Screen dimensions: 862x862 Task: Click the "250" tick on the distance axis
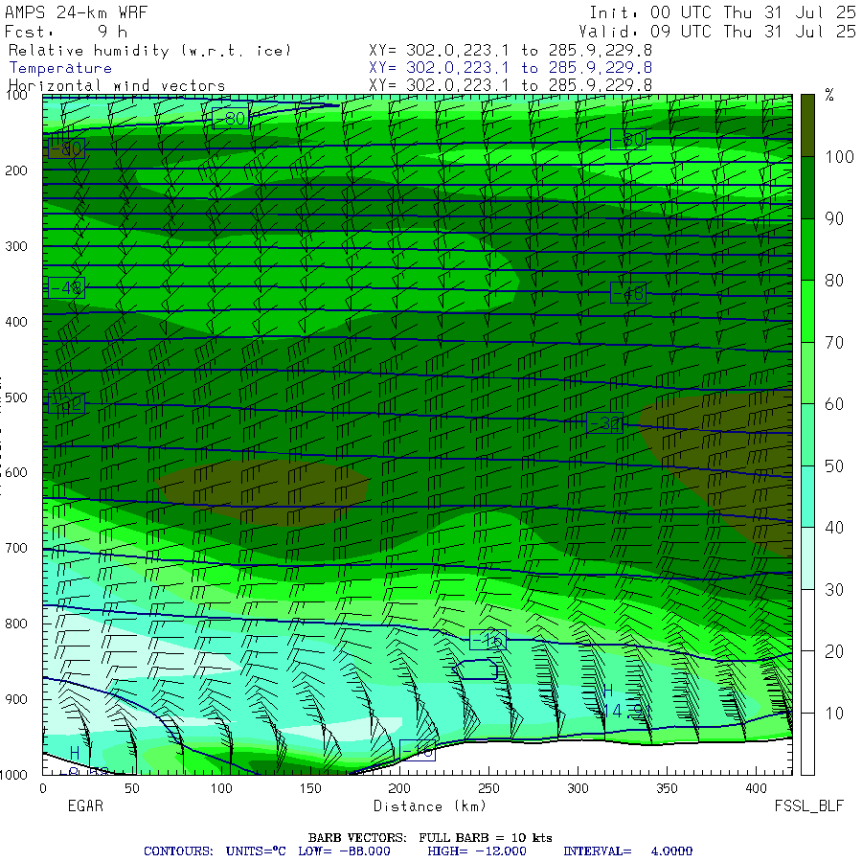tap(488, 789)
